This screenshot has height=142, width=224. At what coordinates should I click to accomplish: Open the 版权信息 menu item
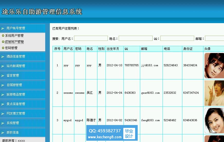tap(23, 132)
